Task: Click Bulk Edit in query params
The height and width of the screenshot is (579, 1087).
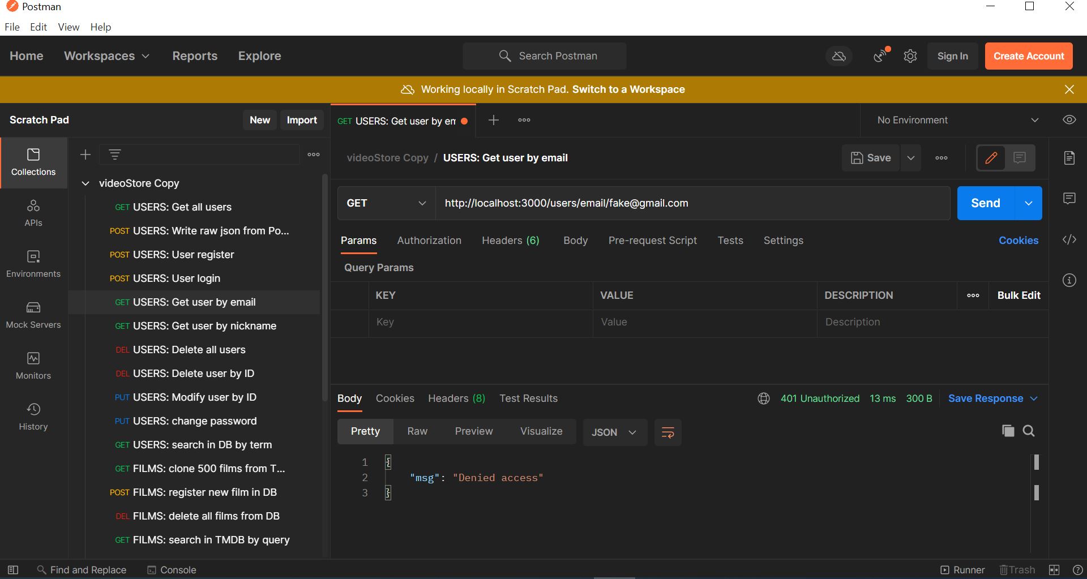Action: (x=1018, y=295)
